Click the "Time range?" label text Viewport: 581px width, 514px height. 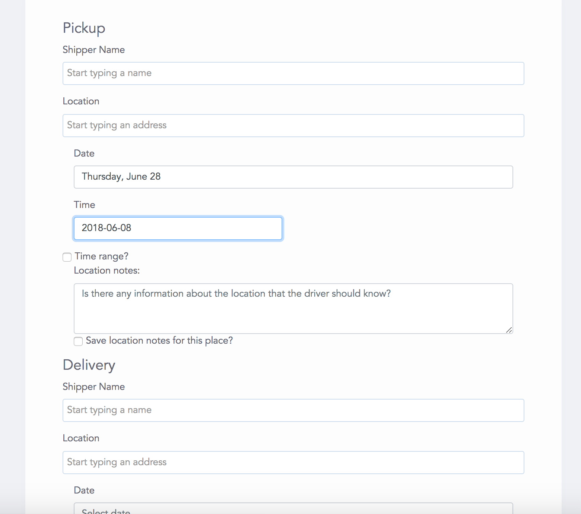pos(101,256)
